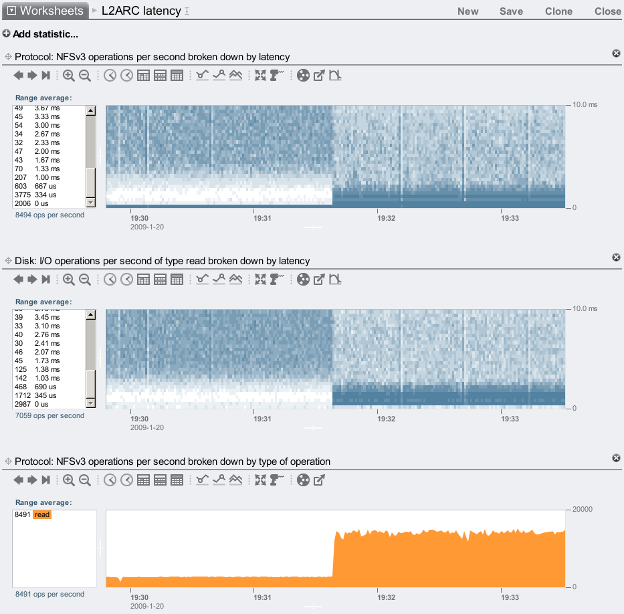624x614 pixels.
Task: Show one month calendar view on NFSv3 latency graph
Action: coord(177,75)
